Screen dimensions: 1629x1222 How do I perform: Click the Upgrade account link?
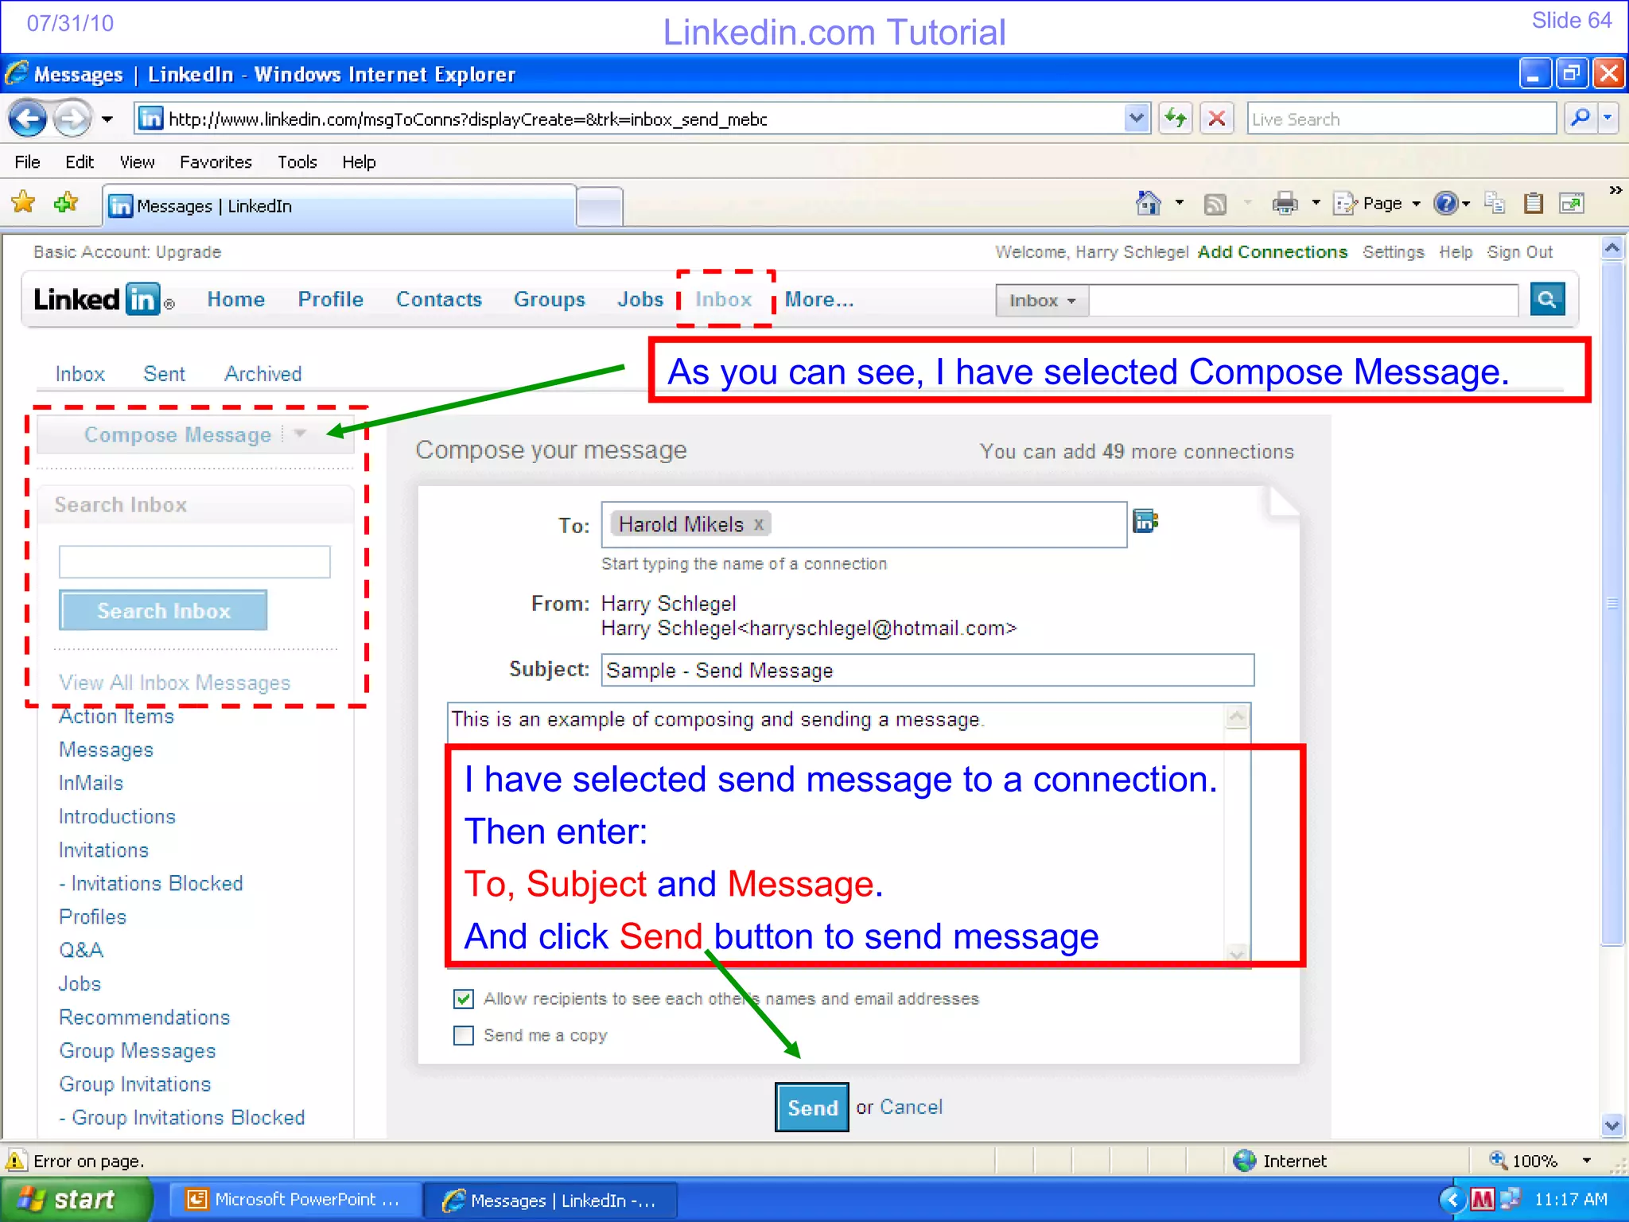189,252
